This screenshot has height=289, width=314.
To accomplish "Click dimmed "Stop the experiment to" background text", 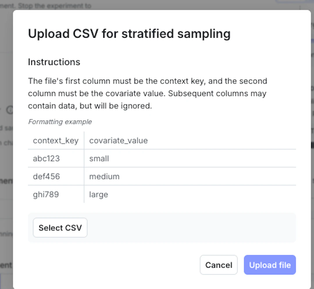I will pos(54,6).
